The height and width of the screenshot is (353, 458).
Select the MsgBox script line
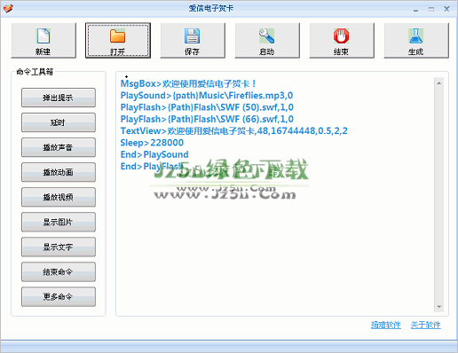[188, 83]
